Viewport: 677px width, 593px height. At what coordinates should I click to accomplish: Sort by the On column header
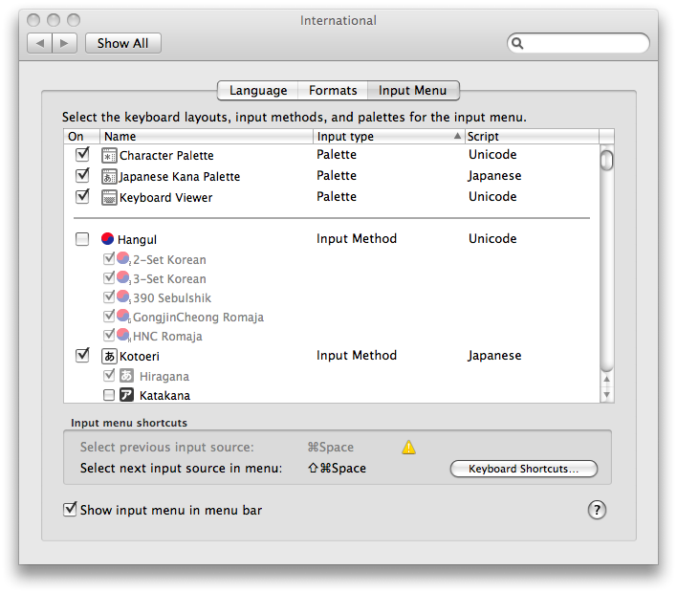tap(81, 137)
